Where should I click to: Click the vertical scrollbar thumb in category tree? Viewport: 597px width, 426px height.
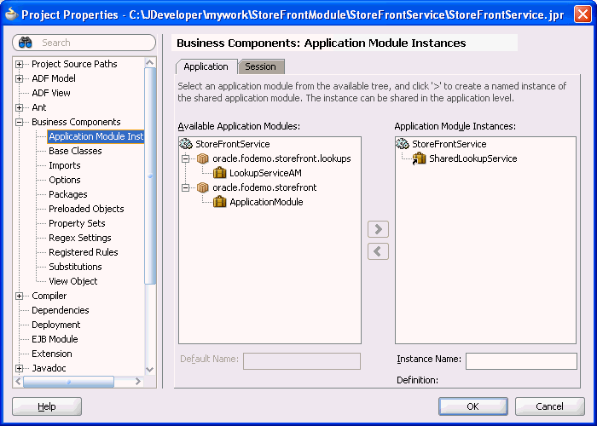pos(150,176)
